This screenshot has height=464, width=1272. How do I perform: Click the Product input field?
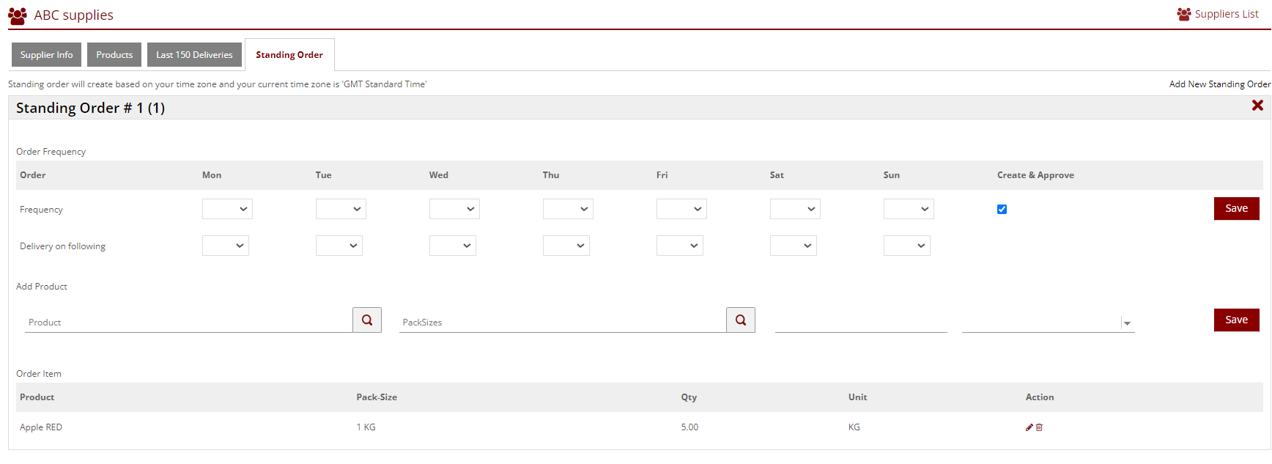pos(188,323)
